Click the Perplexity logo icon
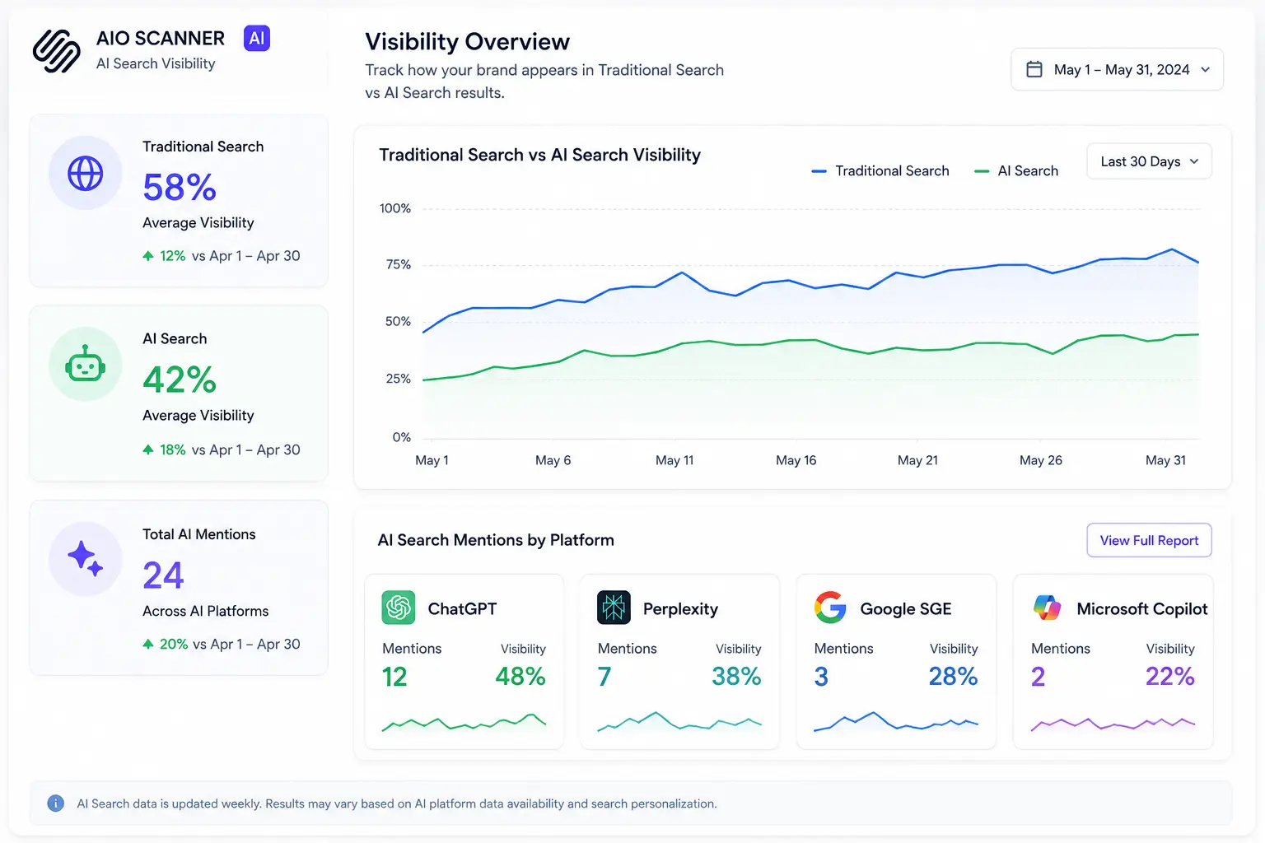This screenshot has width=1265, height=843. [x=614, y=608]
